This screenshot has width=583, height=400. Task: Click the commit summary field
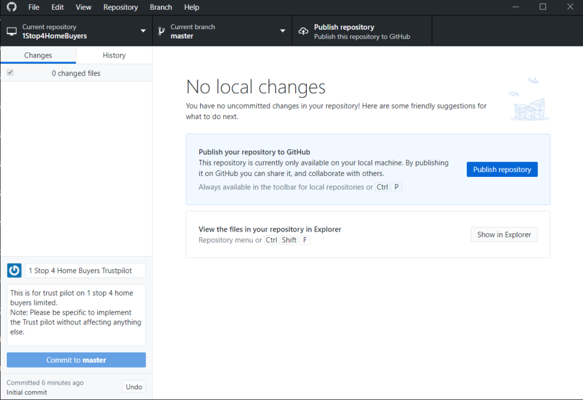(x=85, y=271)
